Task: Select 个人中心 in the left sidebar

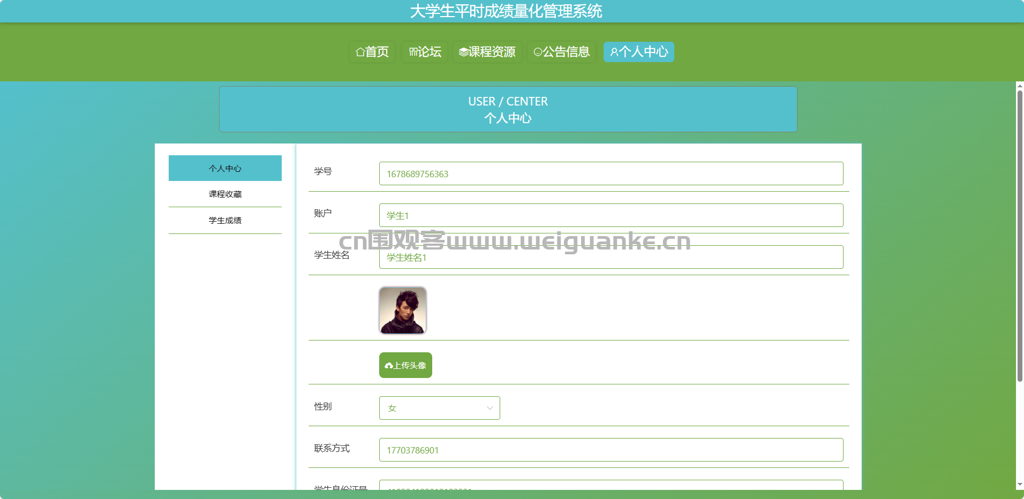Action: (225, 168)
